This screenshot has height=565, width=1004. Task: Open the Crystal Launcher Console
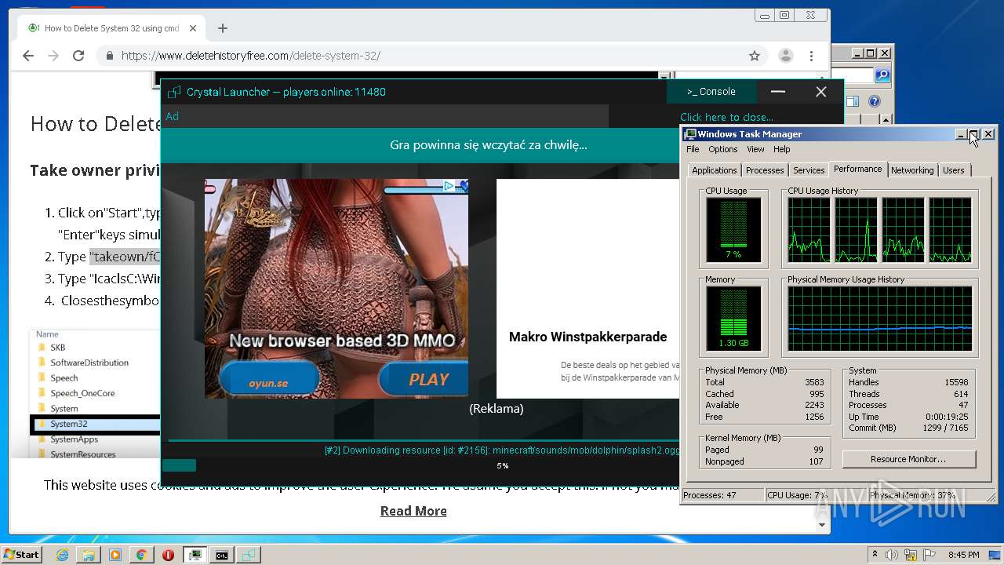point(711,92)
